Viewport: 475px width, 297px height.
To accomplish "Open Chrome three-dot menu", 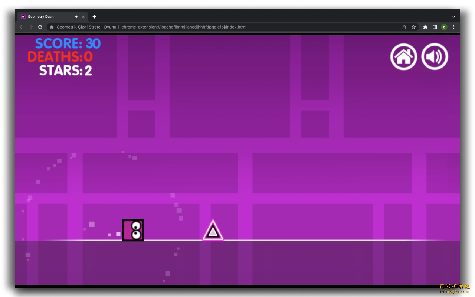I will (453, 27).
